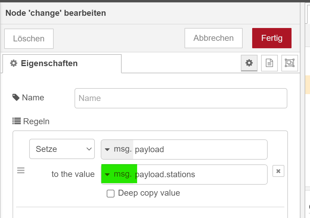The width and height of the screenshot is (310, 218).
Task: Open node description document icon
Action: pos(269,63)
